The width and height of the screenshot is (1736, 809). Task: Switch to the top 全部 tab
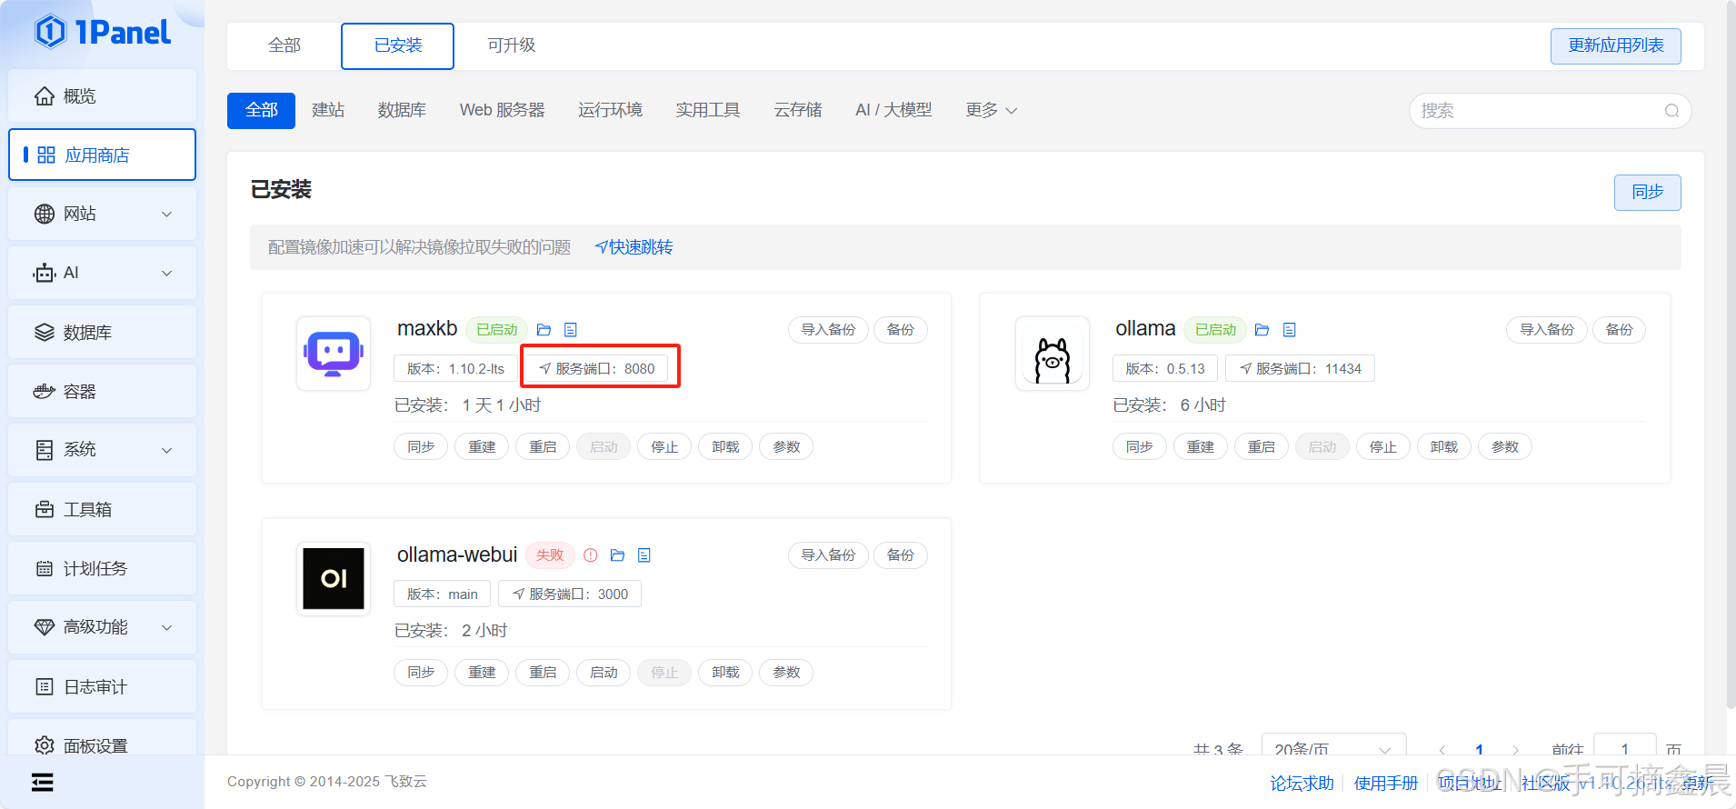tap(284, 45)
